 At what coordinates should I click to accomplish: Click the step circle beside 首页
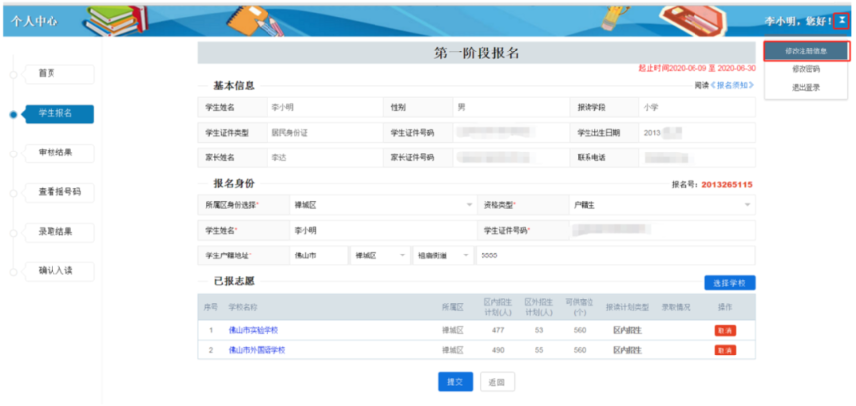coord(13,74)
